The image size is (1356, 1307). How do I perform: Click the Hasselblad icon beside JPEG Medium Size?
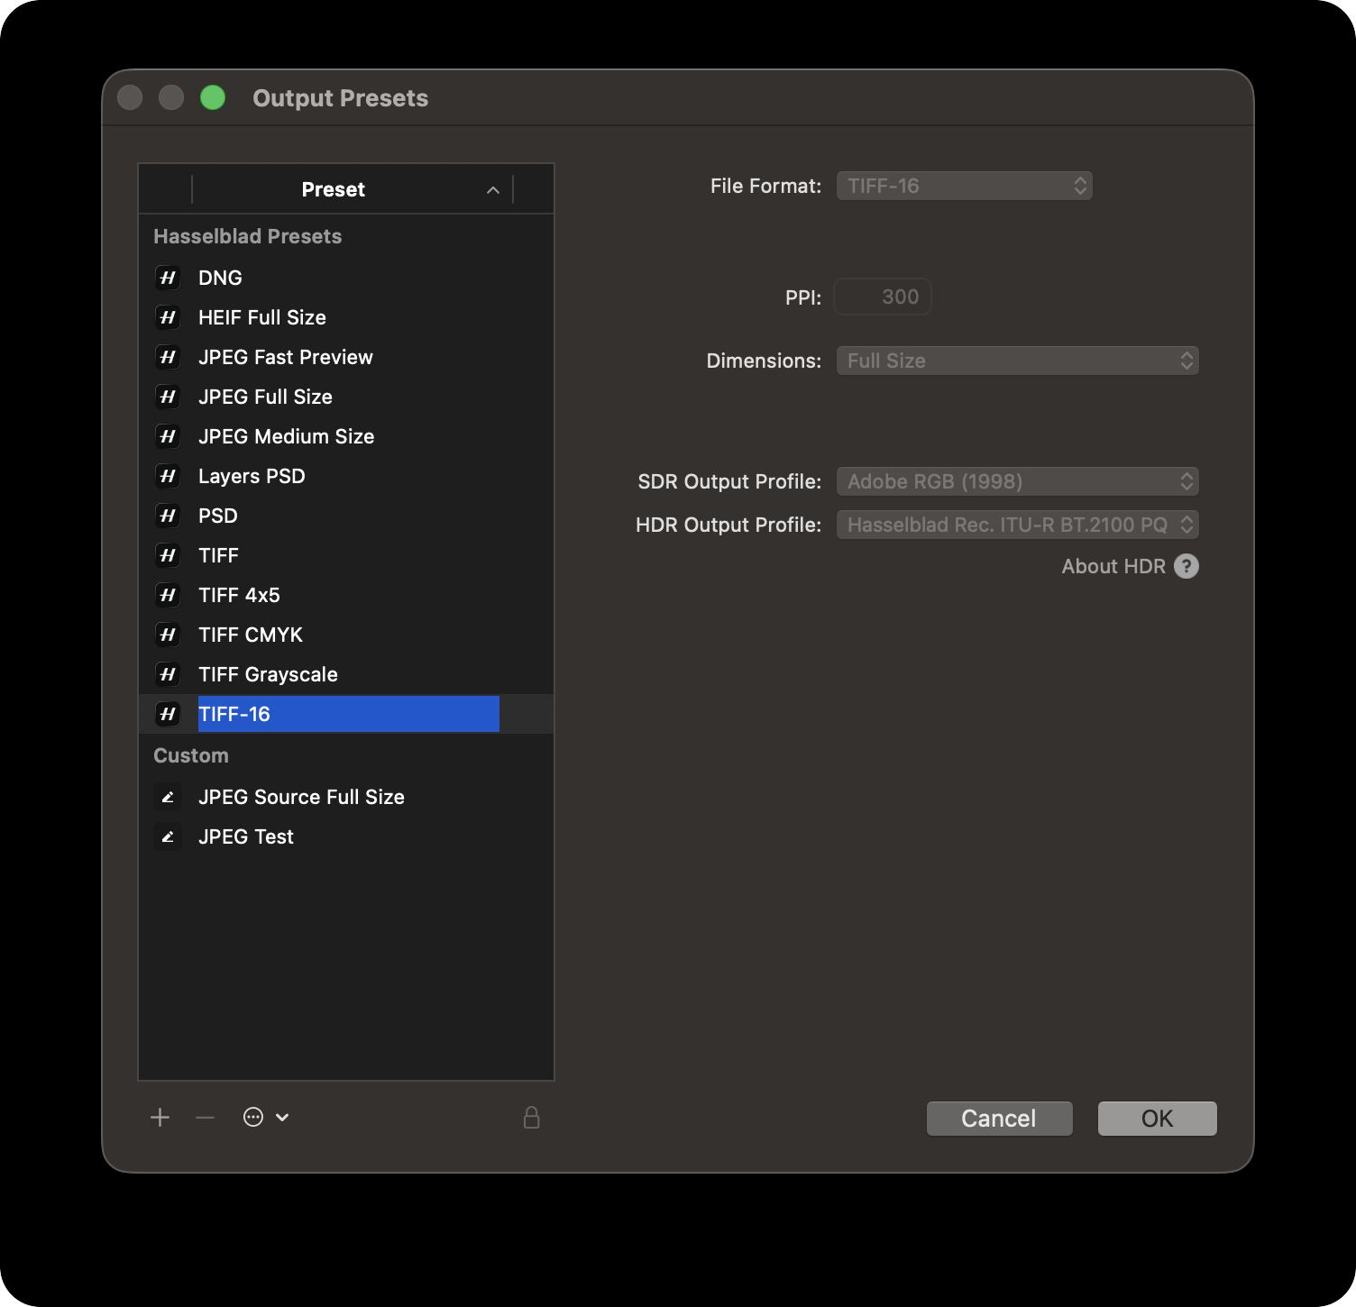pos(168,436)
